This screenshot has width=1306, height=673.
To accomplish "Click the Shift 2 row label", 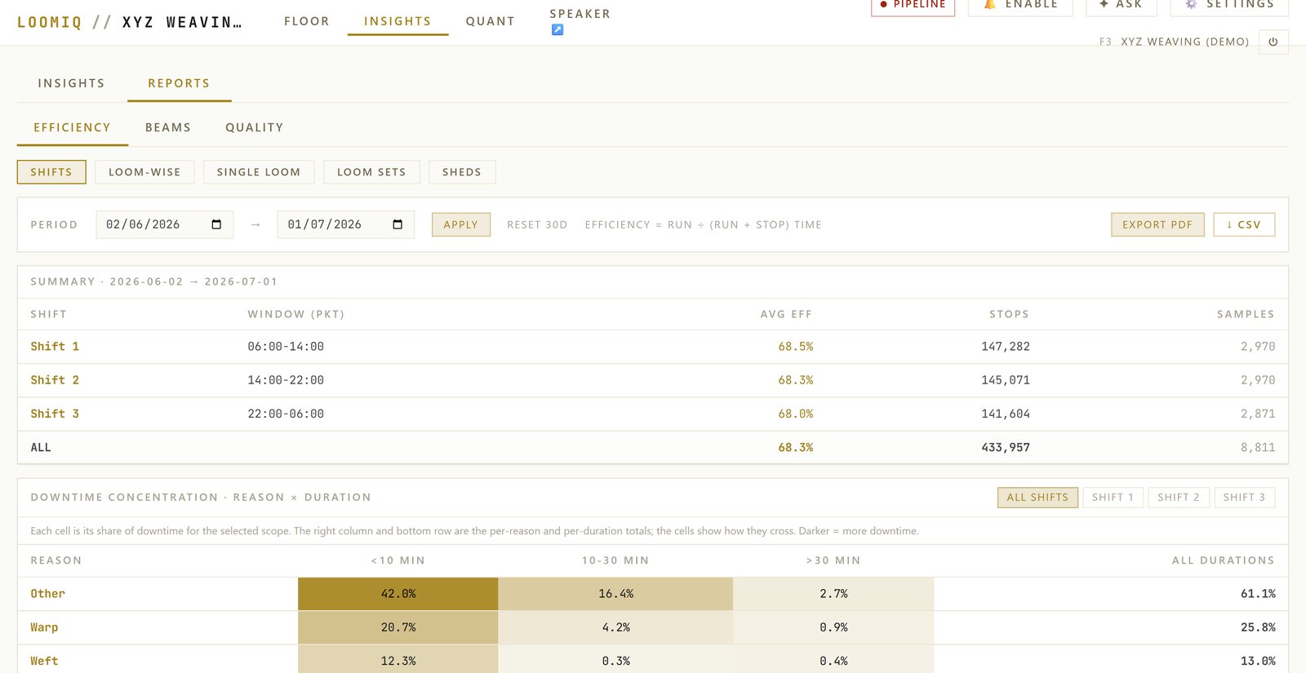I will (x=55, y=380).
